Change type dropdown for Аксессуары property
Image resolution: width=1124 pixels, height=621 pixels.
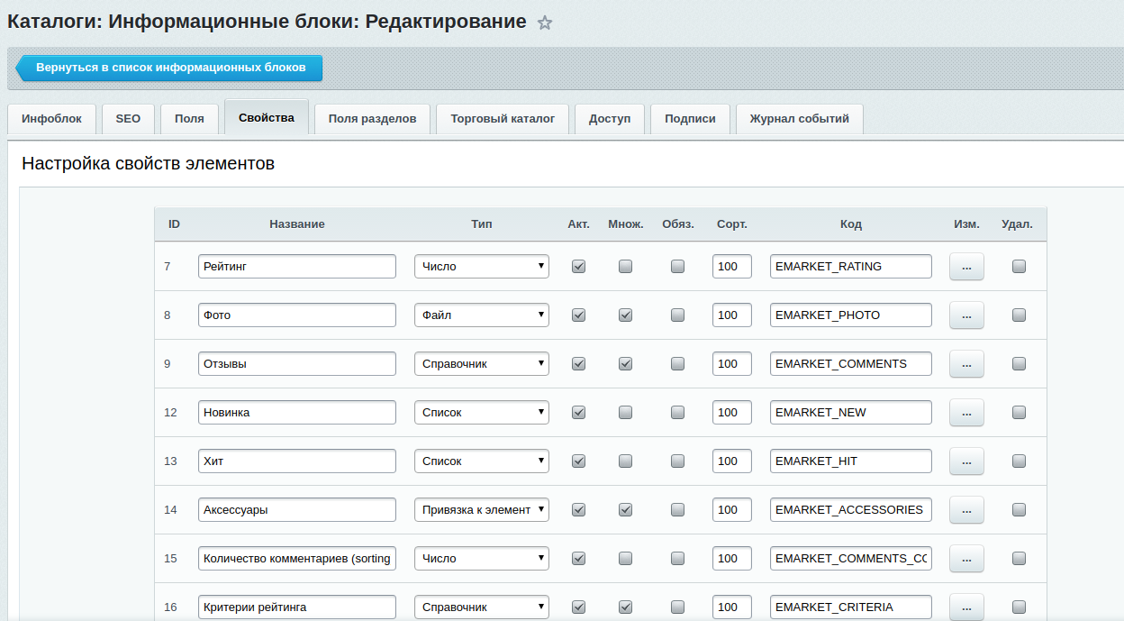tap(482, 510)
